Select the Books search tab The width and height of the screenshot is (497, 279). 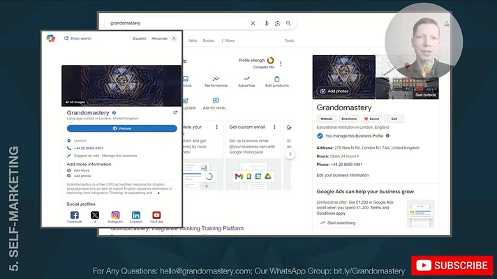[x=208, y=40]
